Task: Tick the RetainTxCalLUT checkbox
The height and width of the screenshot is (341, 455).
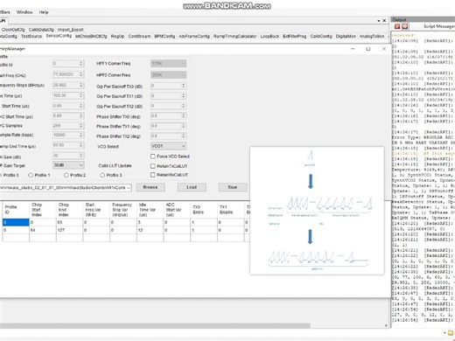Action: click(153, 166)
